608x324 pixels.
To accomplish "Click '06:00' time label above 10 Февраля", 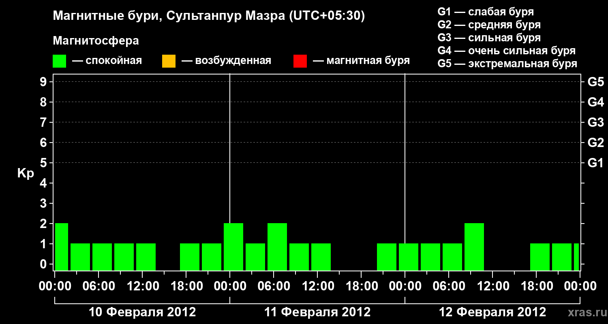I will point(98,286).
